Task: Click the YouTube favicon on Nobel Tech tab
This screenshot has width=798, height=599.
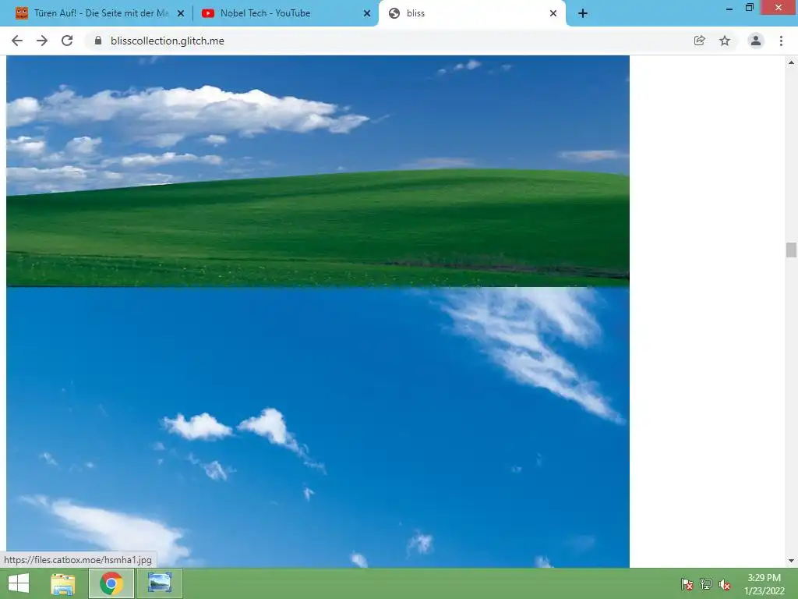Action: point(207,13)
